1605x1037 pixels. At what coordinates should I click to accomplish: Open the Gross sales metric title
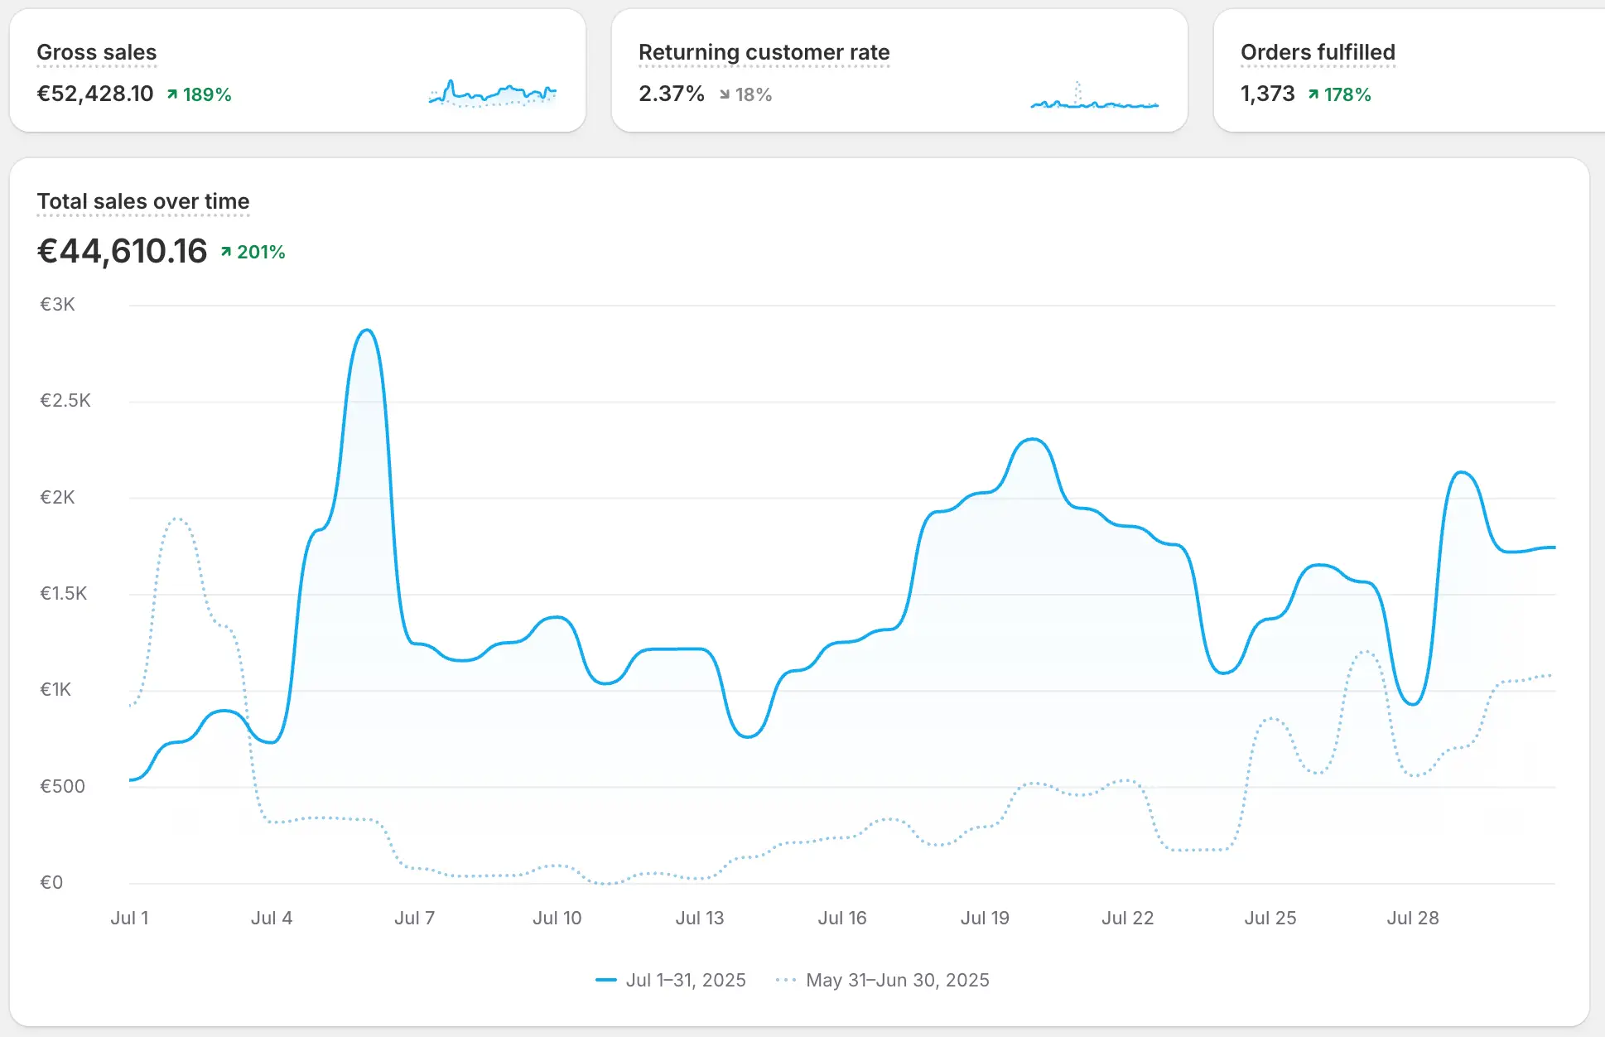[96, 52]
